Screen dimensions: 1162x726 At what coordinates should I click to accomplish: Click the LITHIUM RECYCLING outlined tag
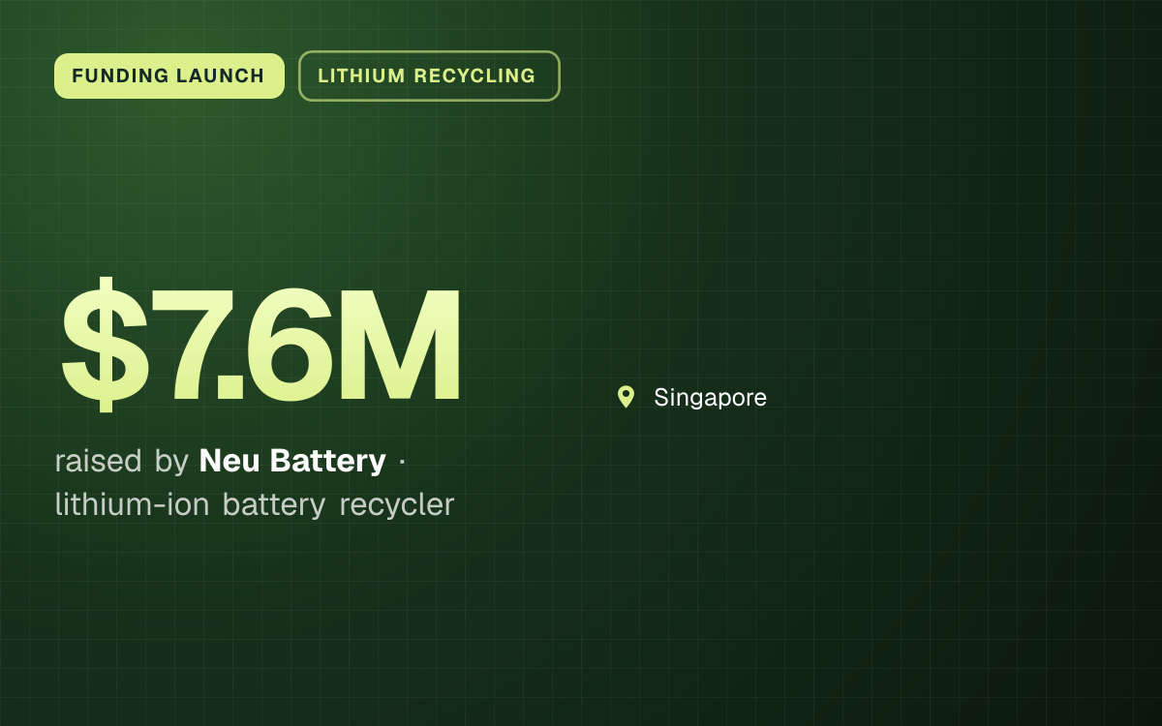click(x=429, y=76)
